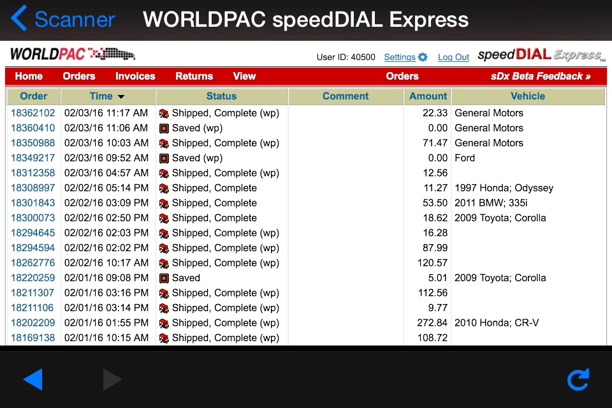
Task: Click the WORLDPAC logo
Action: 73,54
